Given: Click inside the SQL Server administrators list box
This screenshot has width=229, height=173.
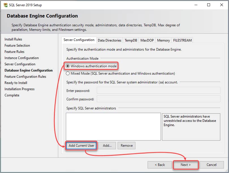Looking at the screenshot, I should coord(113,126).
